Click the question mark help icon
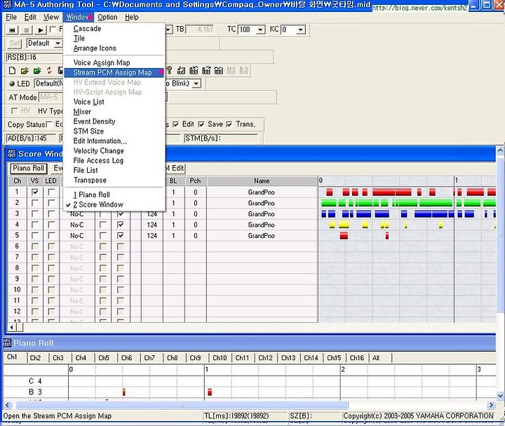Screen dimensions: 505x426 coord(169,70)
